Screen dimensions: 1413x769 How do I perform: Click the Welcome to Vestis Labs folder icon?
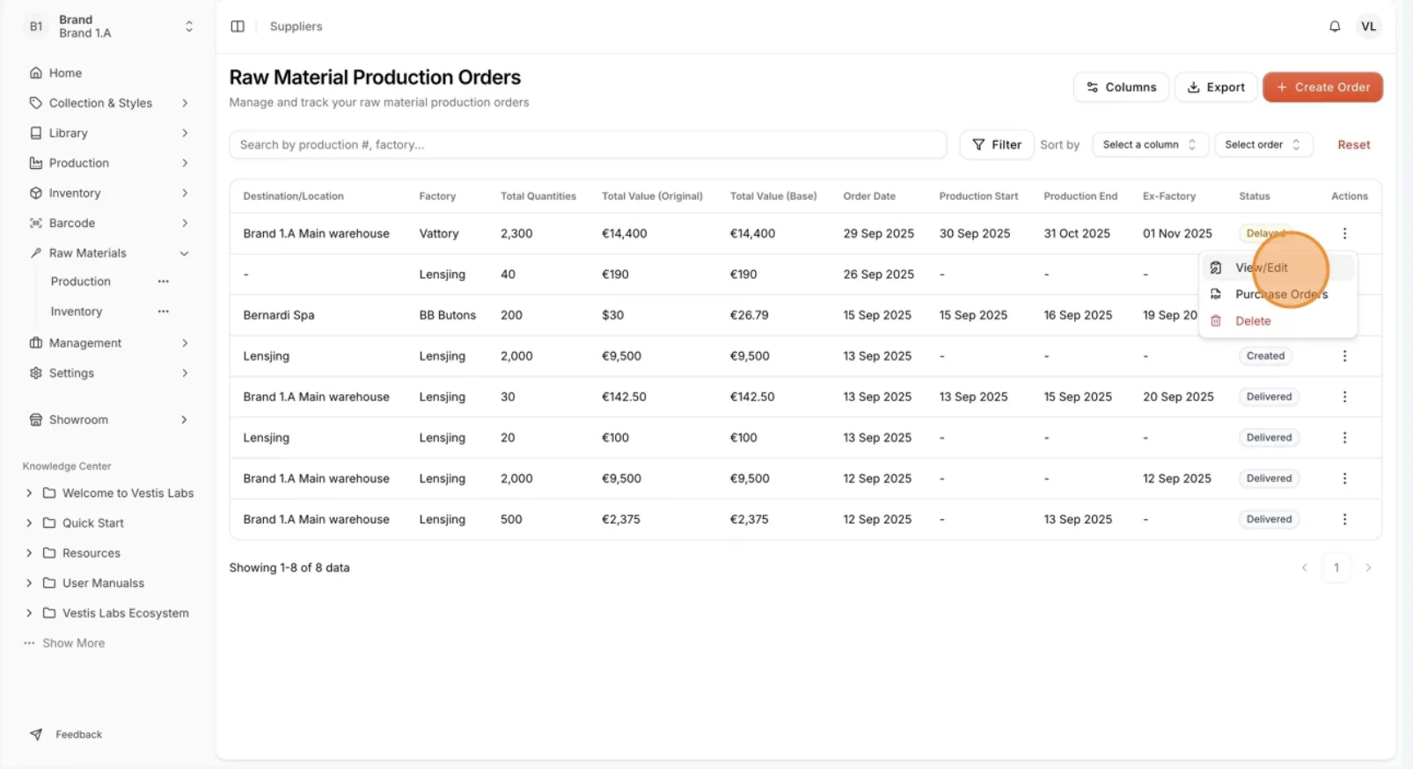point(49,493)
